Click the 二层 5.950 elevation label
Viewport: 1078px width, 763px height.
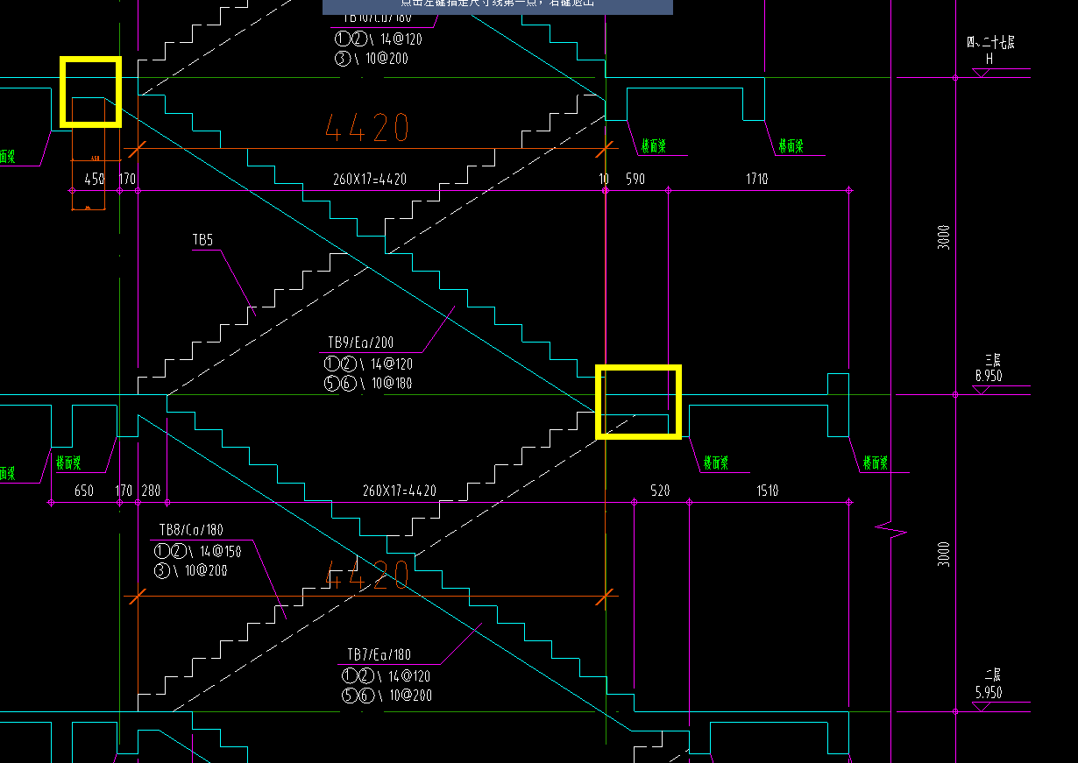point(989,684)
